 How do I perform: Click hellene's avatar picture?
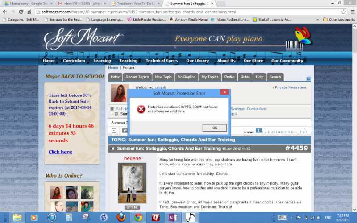point(132,183)
